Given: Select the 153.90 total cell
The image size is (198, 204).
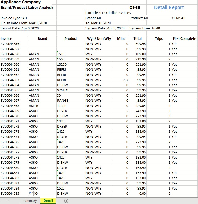Looking at the screenshot, I should click(x=137, y=173).
